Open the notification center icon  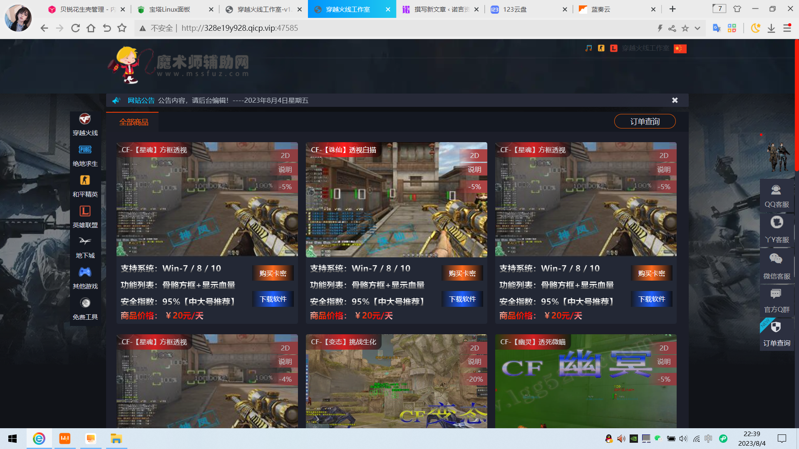coord(782,439)
